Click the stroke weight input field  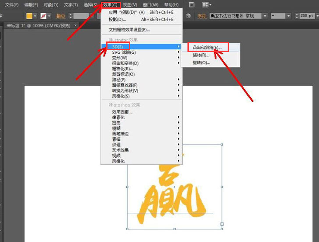pos(81,16)
